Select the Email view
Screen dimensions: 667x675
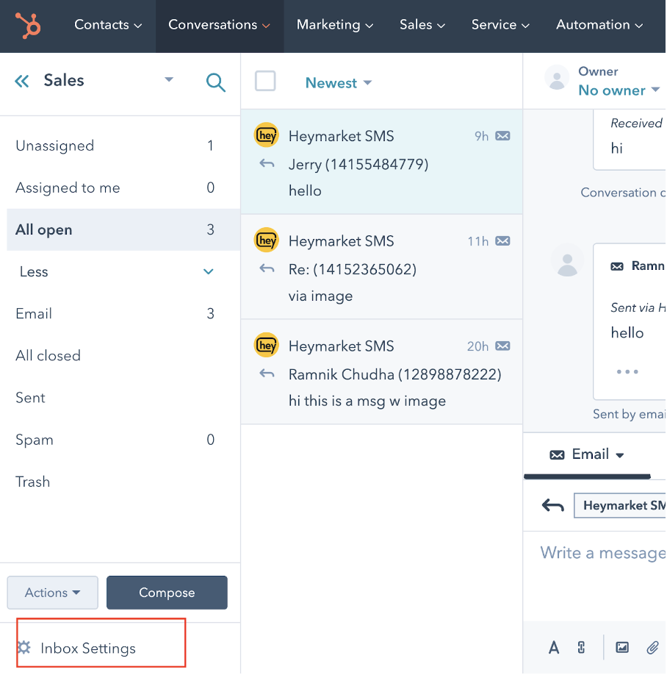(117, 313)
